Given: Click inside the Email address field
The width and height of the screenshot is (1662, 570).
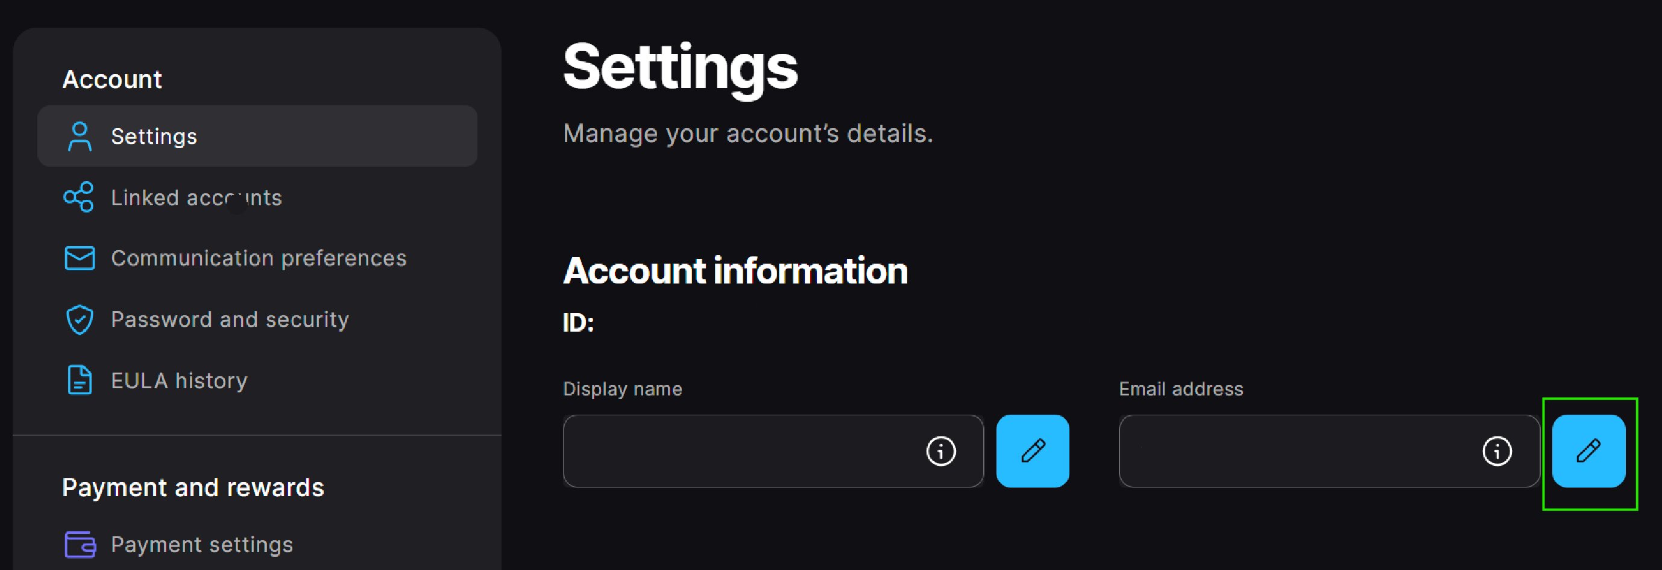Looking at the screenshot, I should click(x=1291, y=451).
